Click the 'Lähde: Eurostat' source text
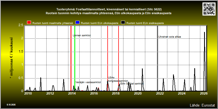 coord(202,105)
